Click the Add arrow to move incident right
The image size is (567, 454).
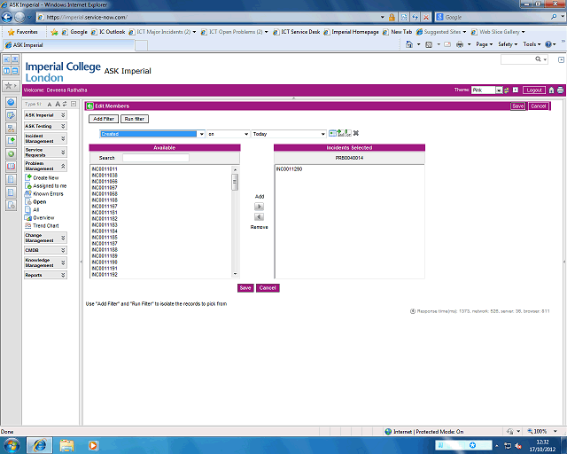pyautogui.click(x=259, y=206)
